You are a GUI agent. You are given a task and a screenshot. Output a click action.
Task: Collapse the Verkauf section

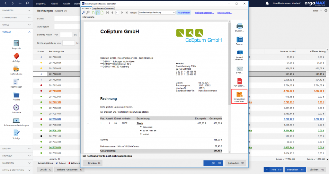click(16, 32)
